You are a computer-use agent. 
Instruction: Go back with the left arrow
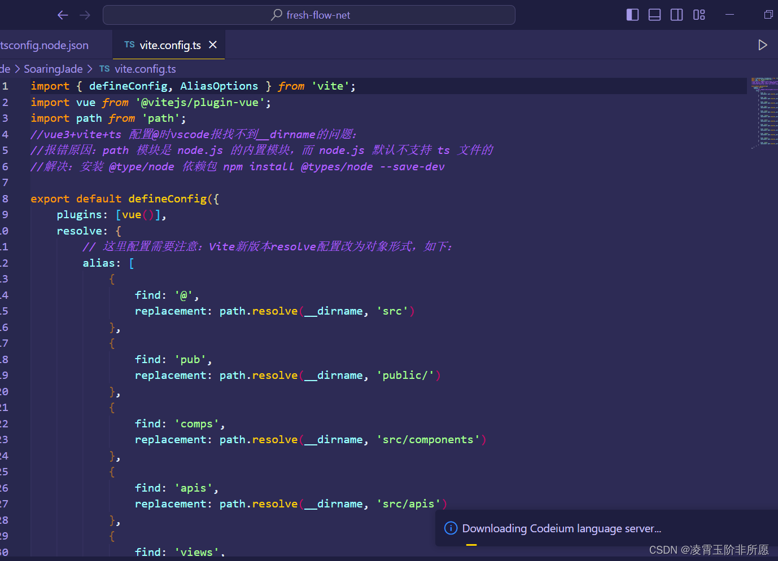click(x=63, y=15)
